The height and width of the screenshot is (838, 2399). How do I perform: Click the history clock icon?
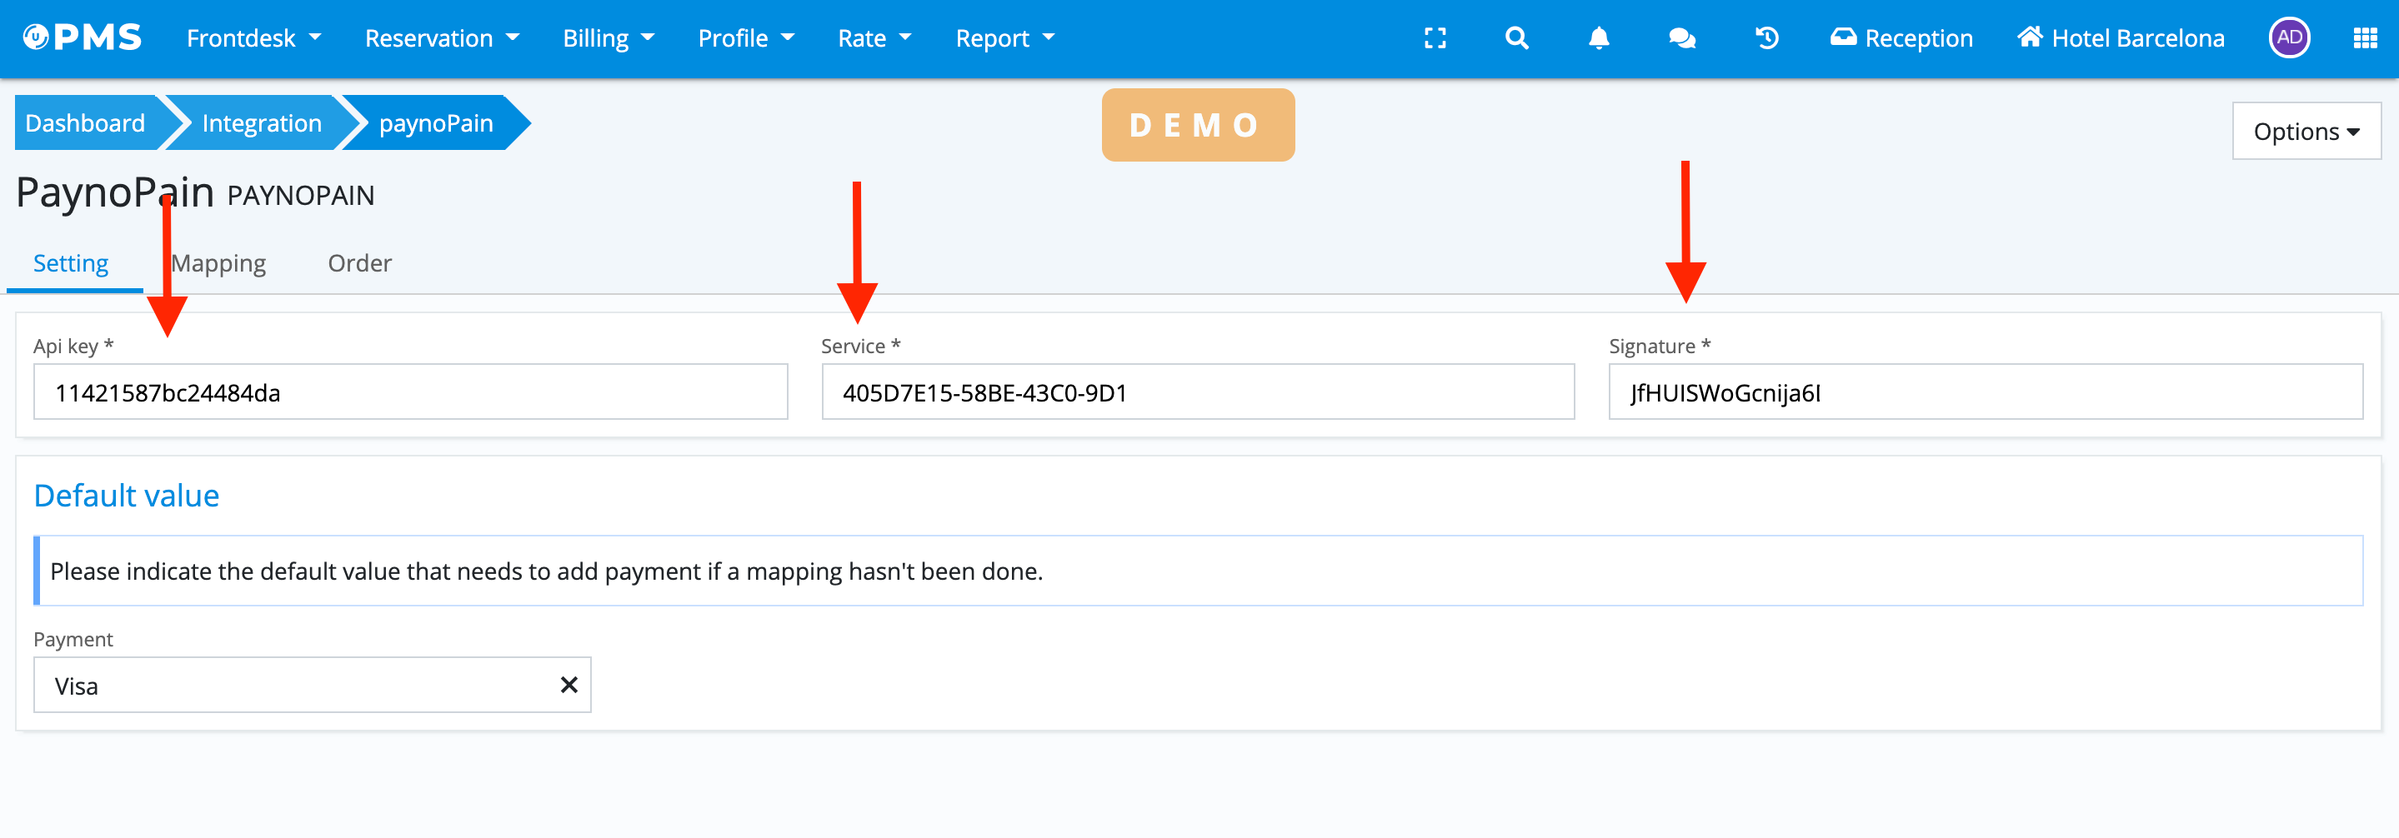[x=1765, y=38]
